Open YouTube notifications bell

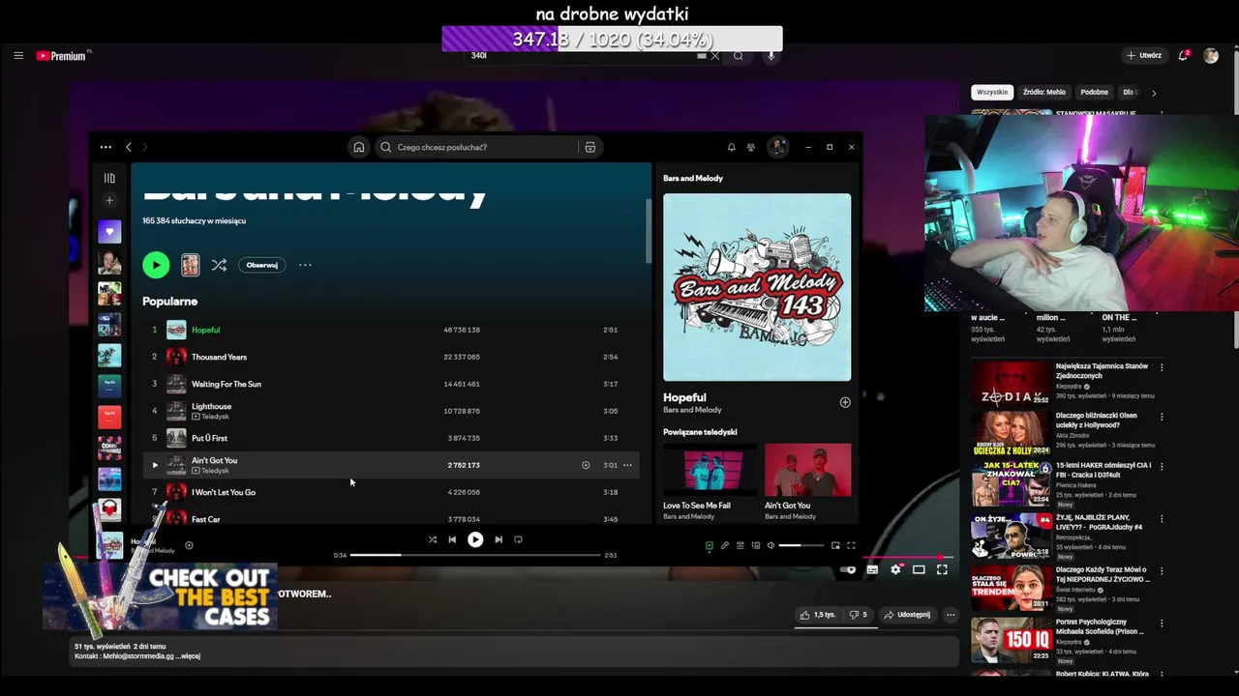1183,55
